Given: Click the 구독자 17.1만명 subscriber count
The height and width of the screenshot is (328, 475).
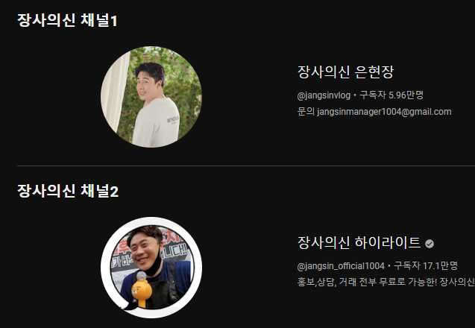Looking at the screenshot, I should pos(426,266).
